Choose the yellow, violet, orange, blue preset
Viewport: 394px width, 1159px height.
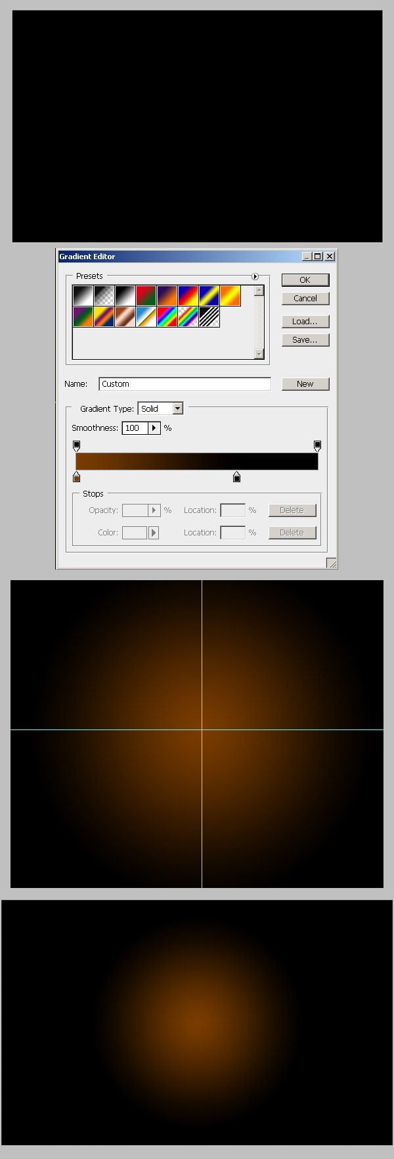click(x=104, y=317)
